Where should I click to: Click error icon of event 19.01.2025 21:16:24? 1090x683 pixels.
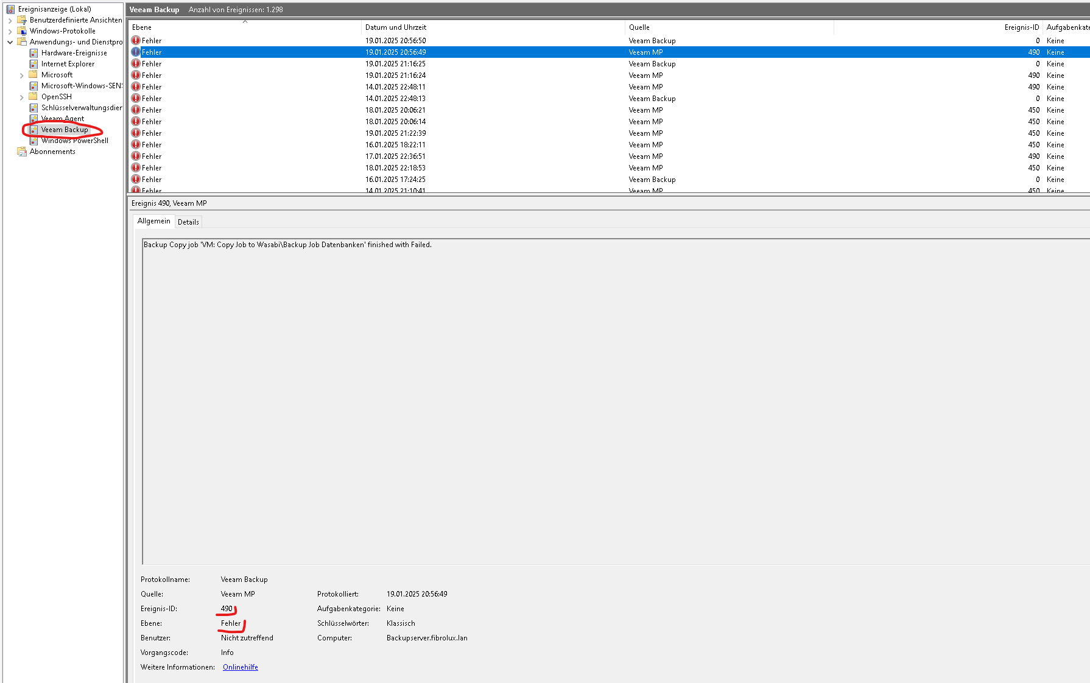pos(136,75)
